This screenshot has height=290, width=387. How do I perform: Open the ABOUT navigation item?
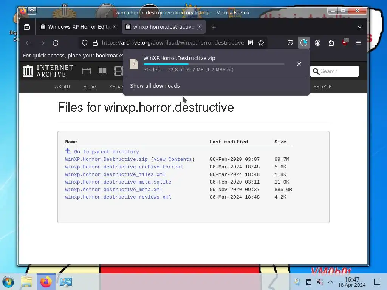pyautogui.click(x=63, y=87)
